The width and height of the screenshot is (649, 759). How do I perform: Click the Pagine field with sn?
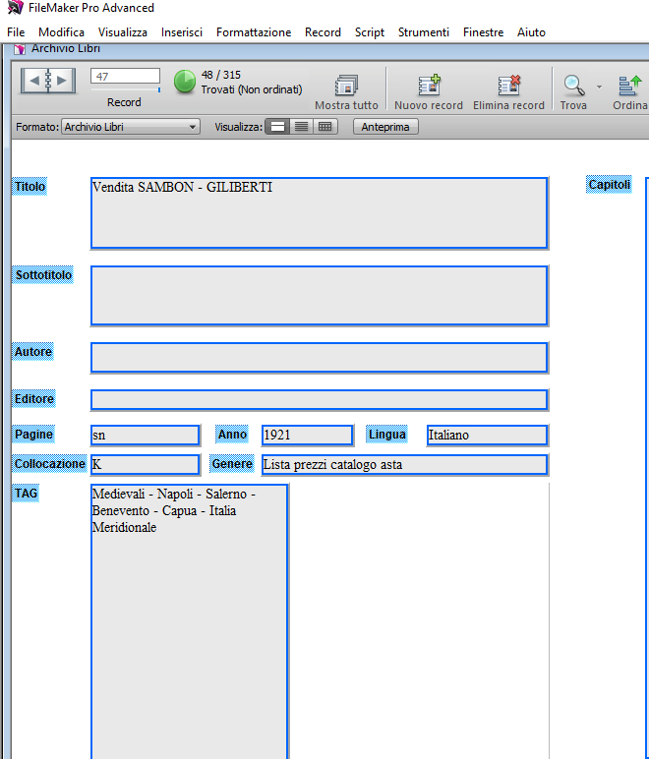click(146, 435)
